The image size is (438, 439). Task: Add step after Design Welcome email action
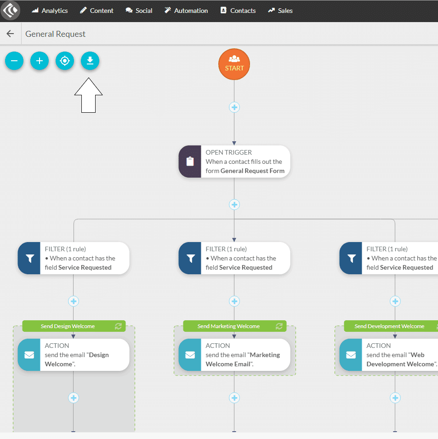click(74, 398)
